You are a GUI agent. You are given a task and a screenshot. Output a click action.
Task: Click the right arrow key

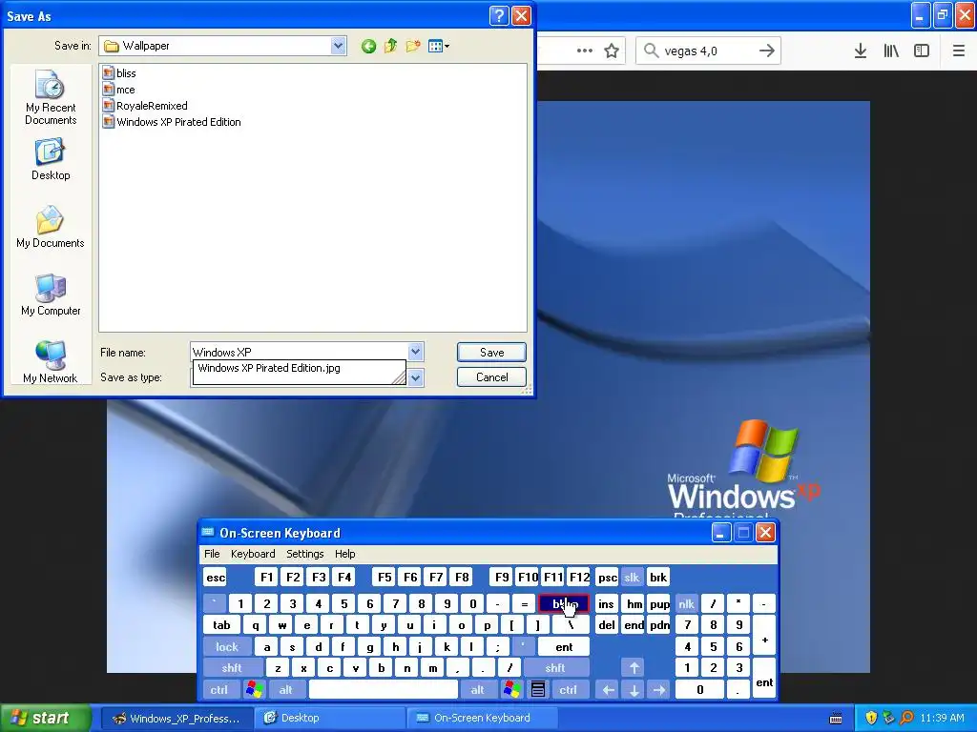pyautogui.click(x=659, y=690)
